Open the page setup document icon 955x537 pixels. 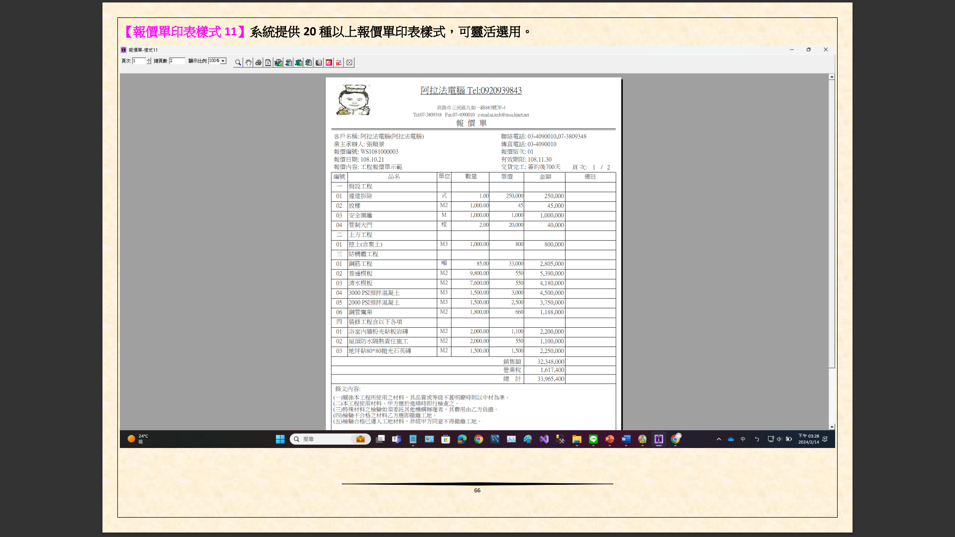coord(268,63)
